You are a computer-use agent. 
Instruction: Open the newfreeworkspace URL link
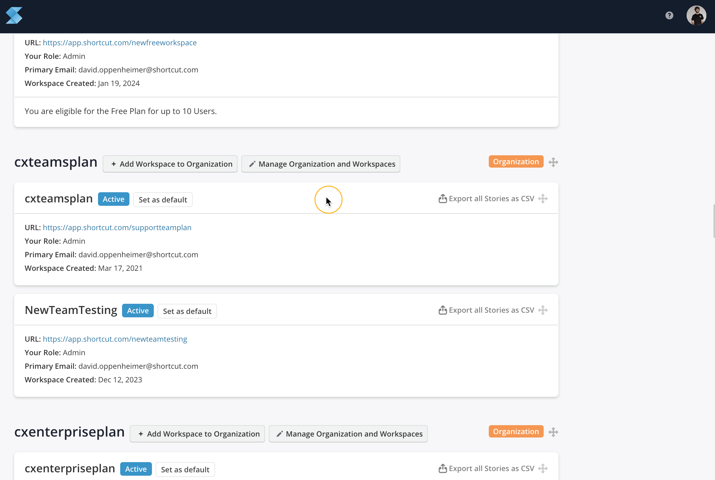coord(120,43)
